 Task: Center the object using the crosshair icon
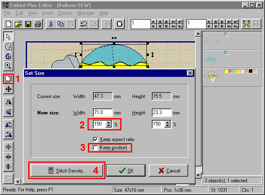pos(8,147)
